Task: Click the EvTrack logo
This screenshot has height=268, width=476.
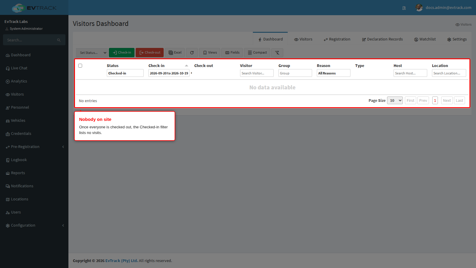Action: pos(34,8)
